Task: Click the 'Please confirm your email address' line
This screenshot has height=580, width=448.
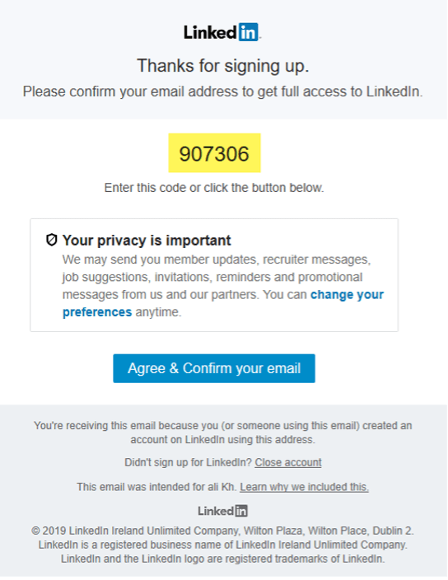Action: point(223,91)
